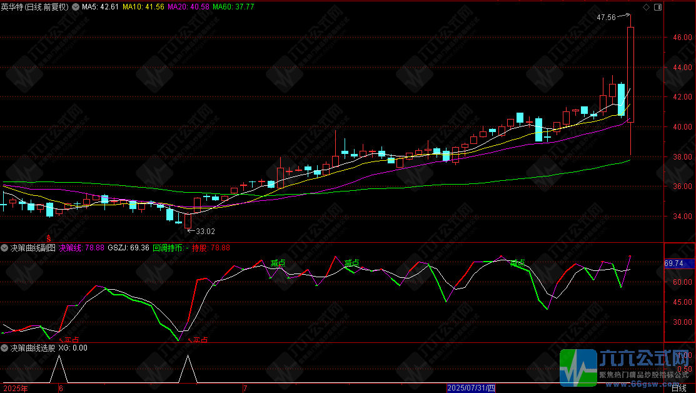Click the 60.00 sub-chart axis label

coord(682,282)
